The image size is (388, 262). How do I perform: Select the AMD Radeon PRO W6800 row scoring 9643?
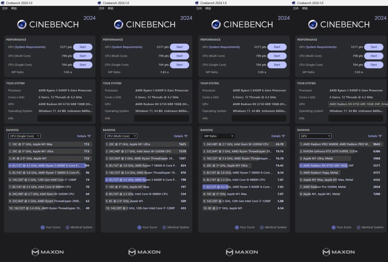(x=341, y=144)
